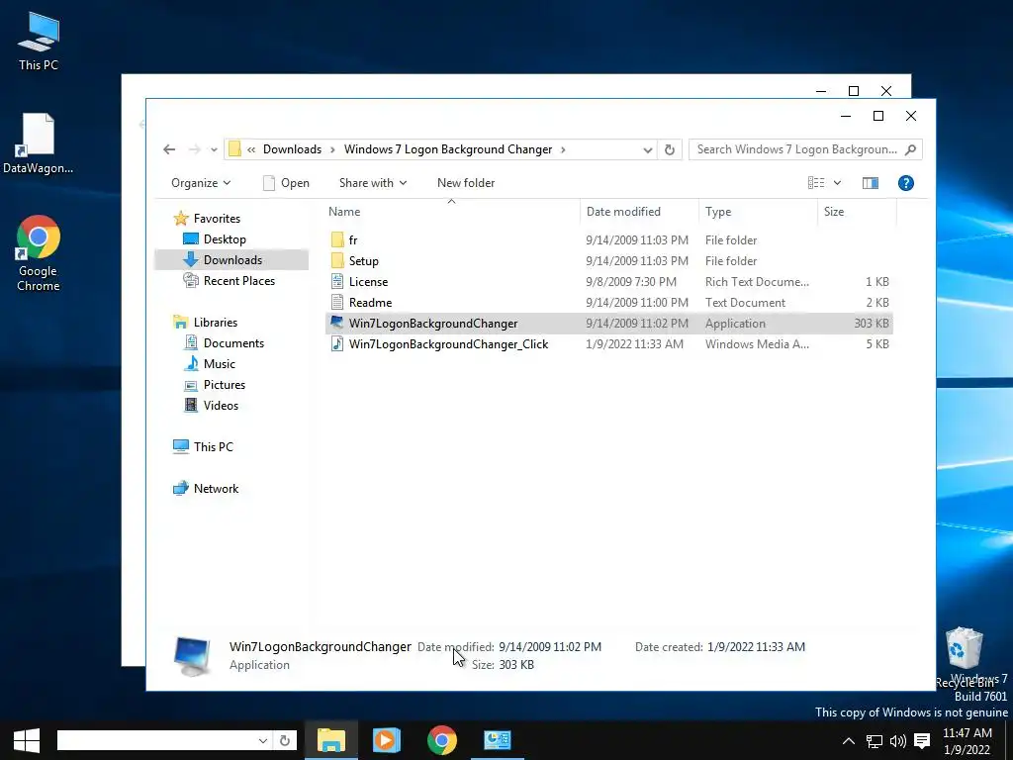The image size is (1013, 760).
Task: Open the volume speaker tray icon
Action: point(897,741)
